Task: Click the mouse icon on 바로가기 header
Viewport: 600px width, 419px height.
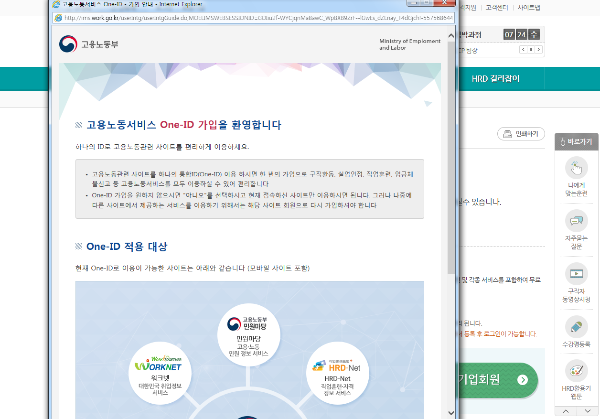Action: coord(563,142)
